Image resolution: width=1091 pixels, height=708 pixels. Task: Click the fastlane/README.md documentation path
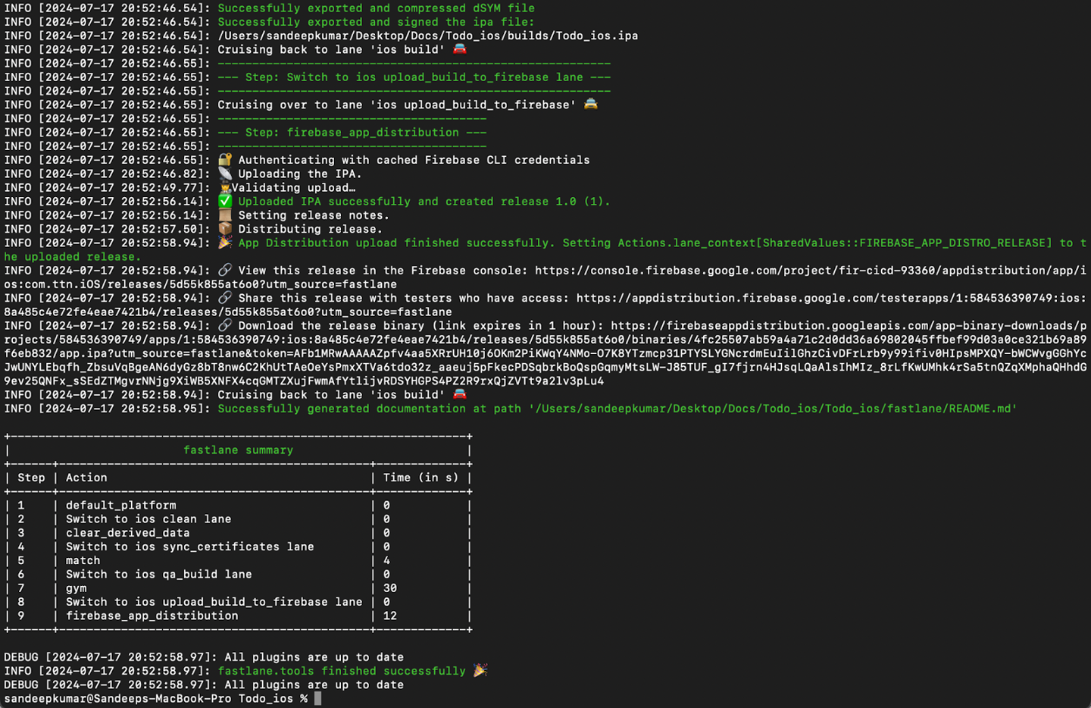click(773, 409)
